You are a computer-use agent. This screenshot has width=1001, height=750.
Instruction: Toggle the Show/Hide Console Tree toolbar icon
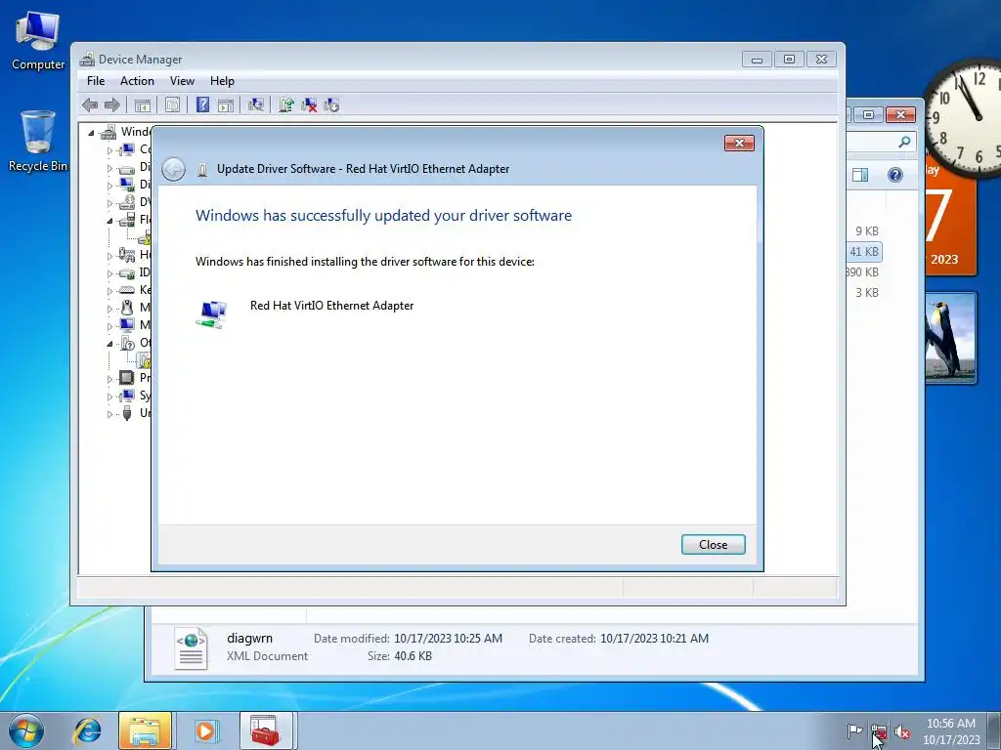coord(142,104)
